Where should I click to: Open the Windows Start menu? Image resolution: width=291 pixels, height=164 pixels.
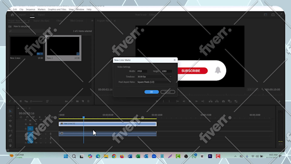[66, 156]
